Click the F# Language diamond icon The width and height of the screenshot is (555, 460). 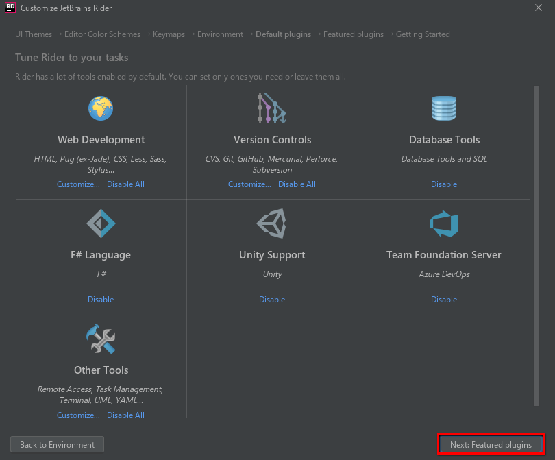[101, 223]
